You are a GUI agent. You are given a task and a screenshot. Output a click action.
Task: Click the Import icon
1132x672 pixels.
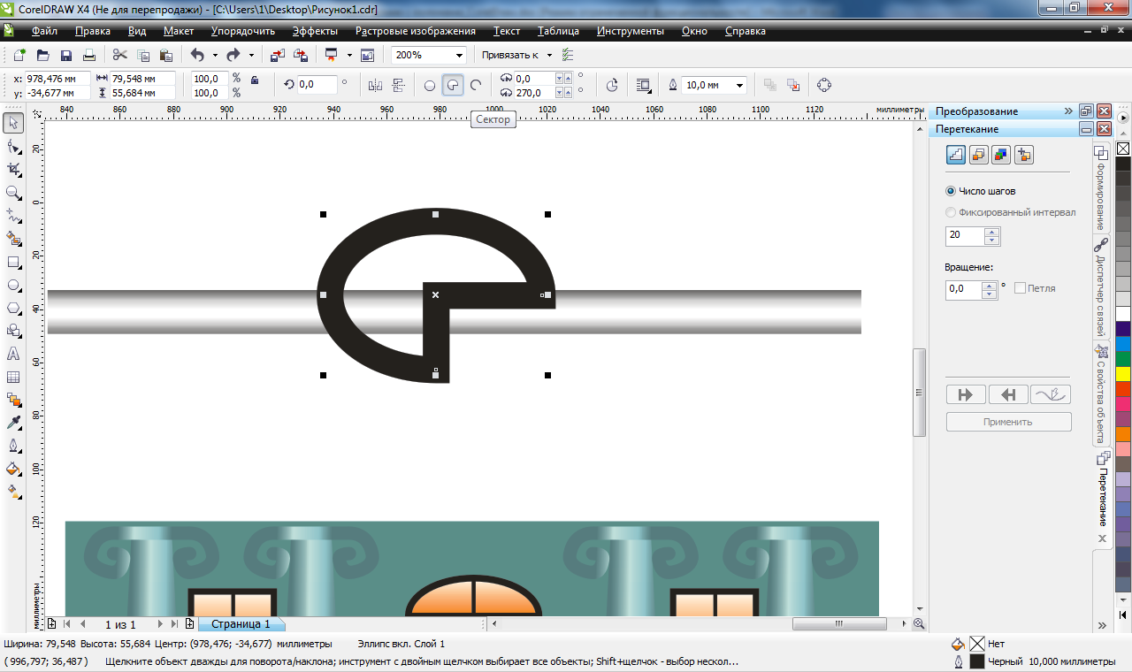coord(278,55)
